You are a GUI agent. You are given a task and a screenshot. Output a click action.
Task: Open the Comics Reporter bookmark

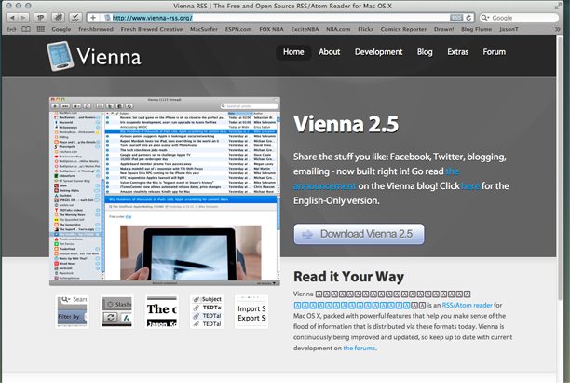click(x=403, y=29)
